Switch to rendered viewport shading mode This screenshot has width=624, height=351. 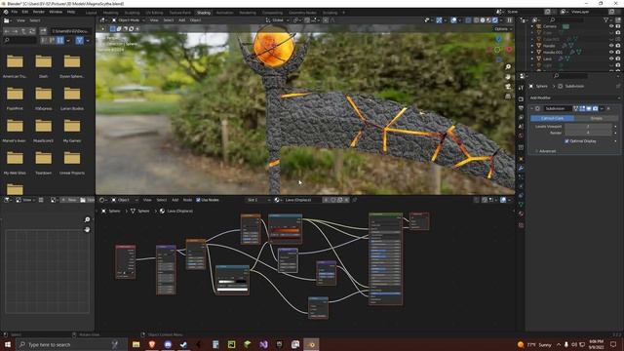(495, 20)
